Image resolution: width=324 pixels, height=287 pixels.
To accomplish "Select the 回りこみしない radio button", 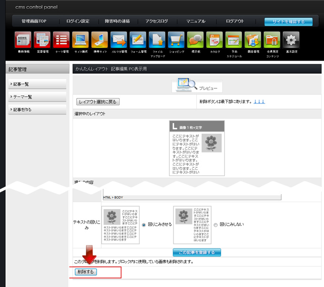I will pyautogui.click(x=215, y=225).
